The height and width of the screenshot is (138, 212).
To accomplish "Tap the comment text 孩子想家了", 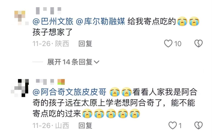I will click(x=52, y=32).
